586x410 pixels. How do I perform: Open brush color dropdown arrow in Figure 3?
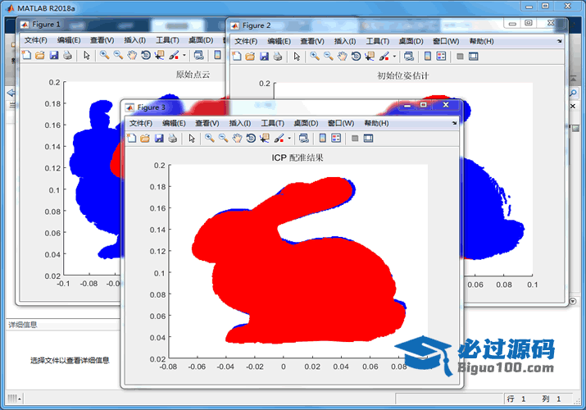pyautogui.click(x=289, y=139)
